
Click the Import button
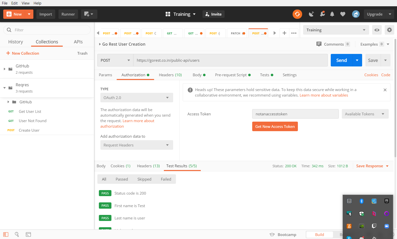tap(46, 14)
